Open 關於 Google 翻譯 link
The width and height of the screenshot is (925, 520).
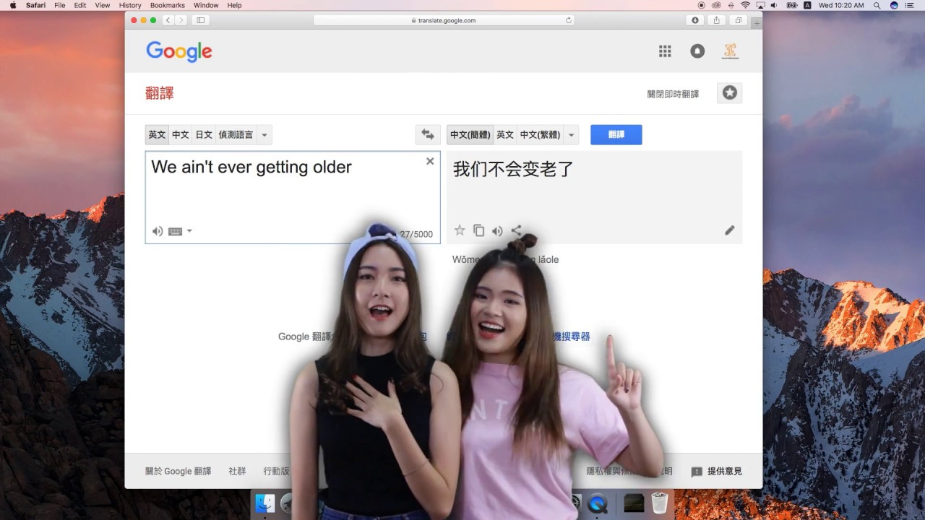point(178,471)
